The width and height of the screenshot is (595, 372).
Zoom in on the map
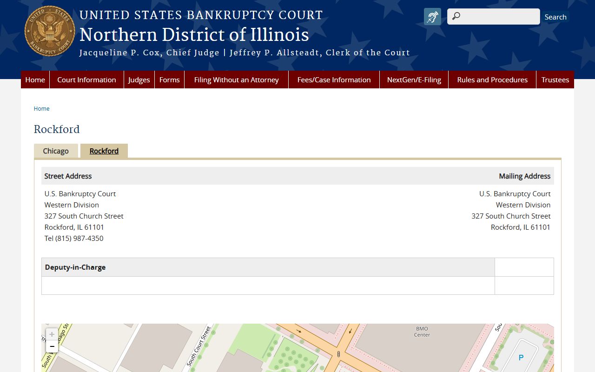[x=52, y=334]
